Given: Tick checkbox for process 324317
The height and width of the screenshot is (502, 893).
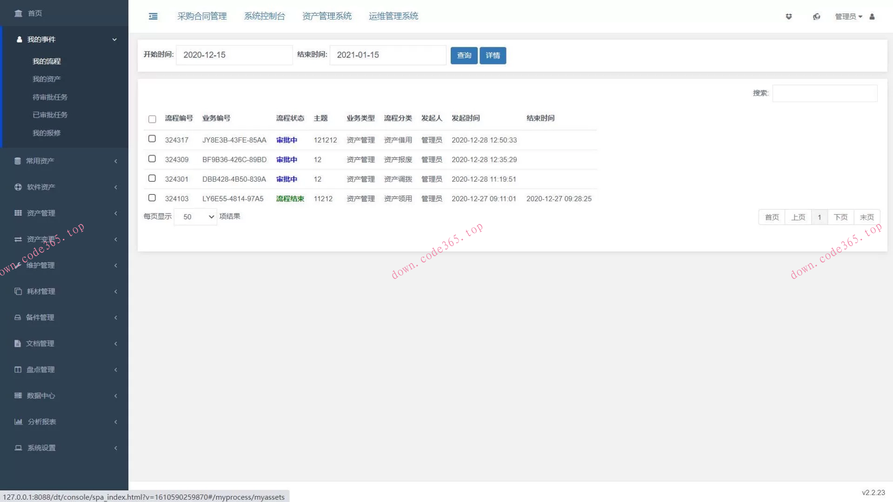Looking at the screenshot, I should [x=152, y=139].
